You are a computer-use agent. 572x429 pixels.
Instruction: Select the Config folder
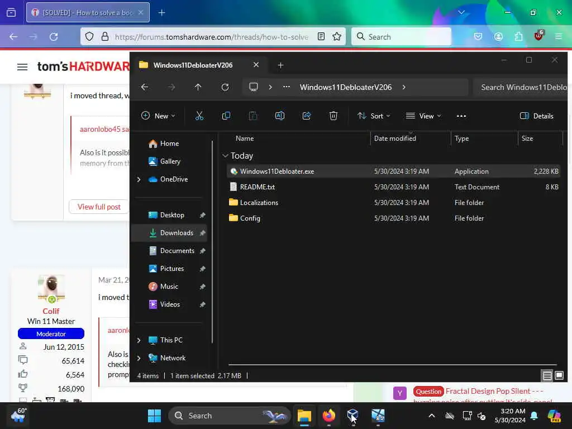(393, 218)
